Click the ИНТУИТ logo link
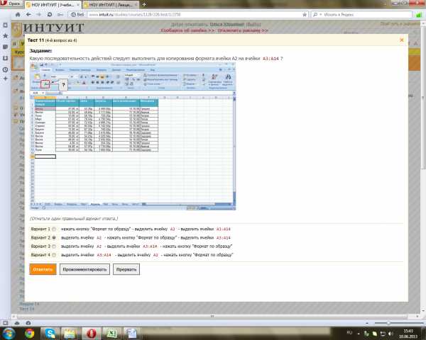426x340 pixels. pyautogui.click(x=53, y=28)
